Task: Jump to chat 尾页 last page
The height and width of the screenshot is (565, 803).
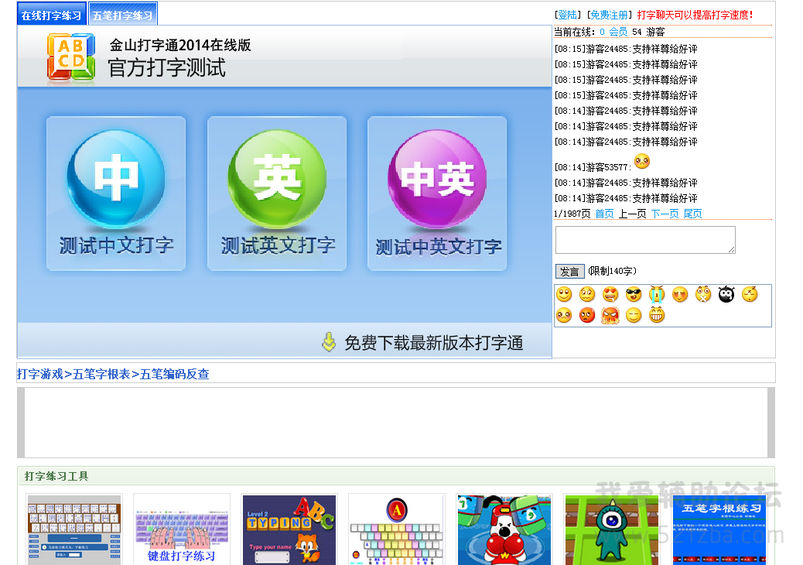Action: coord(693,214)
